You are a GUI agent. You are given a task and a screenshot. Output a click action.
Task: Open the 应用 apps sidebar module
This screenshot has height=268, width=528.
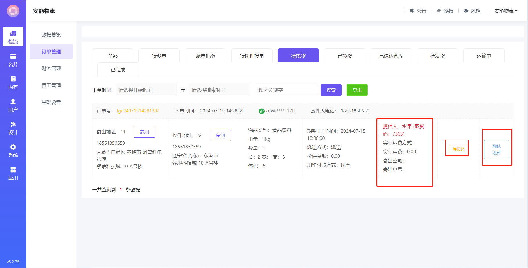[x=13, y=173]
